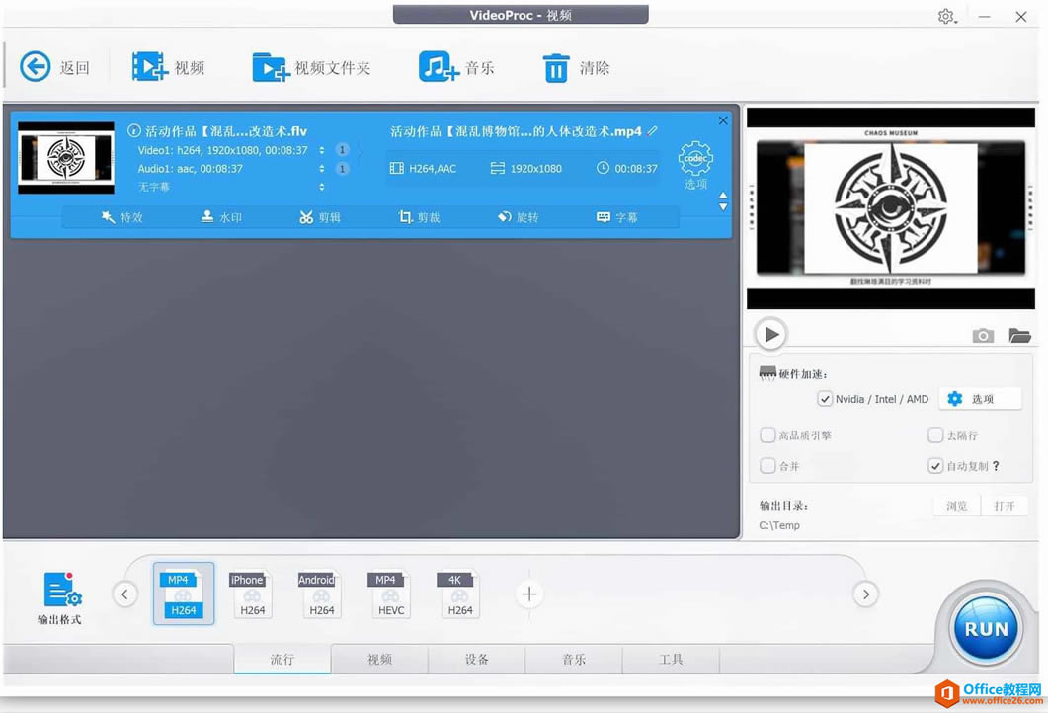
Task: Click the Audio1 track count badge
Action: (x=342, y=169)
